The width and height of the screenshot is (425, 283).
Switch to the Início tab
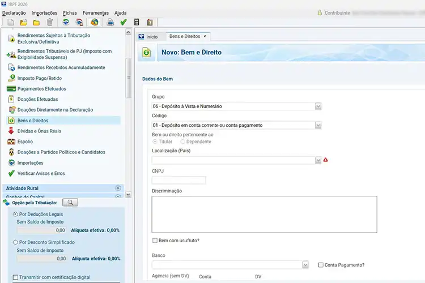coord(148,37)
